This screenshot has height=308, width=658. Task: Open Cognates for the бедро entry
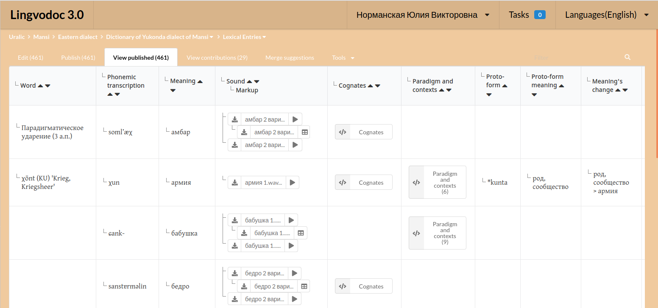pos(364,286)
